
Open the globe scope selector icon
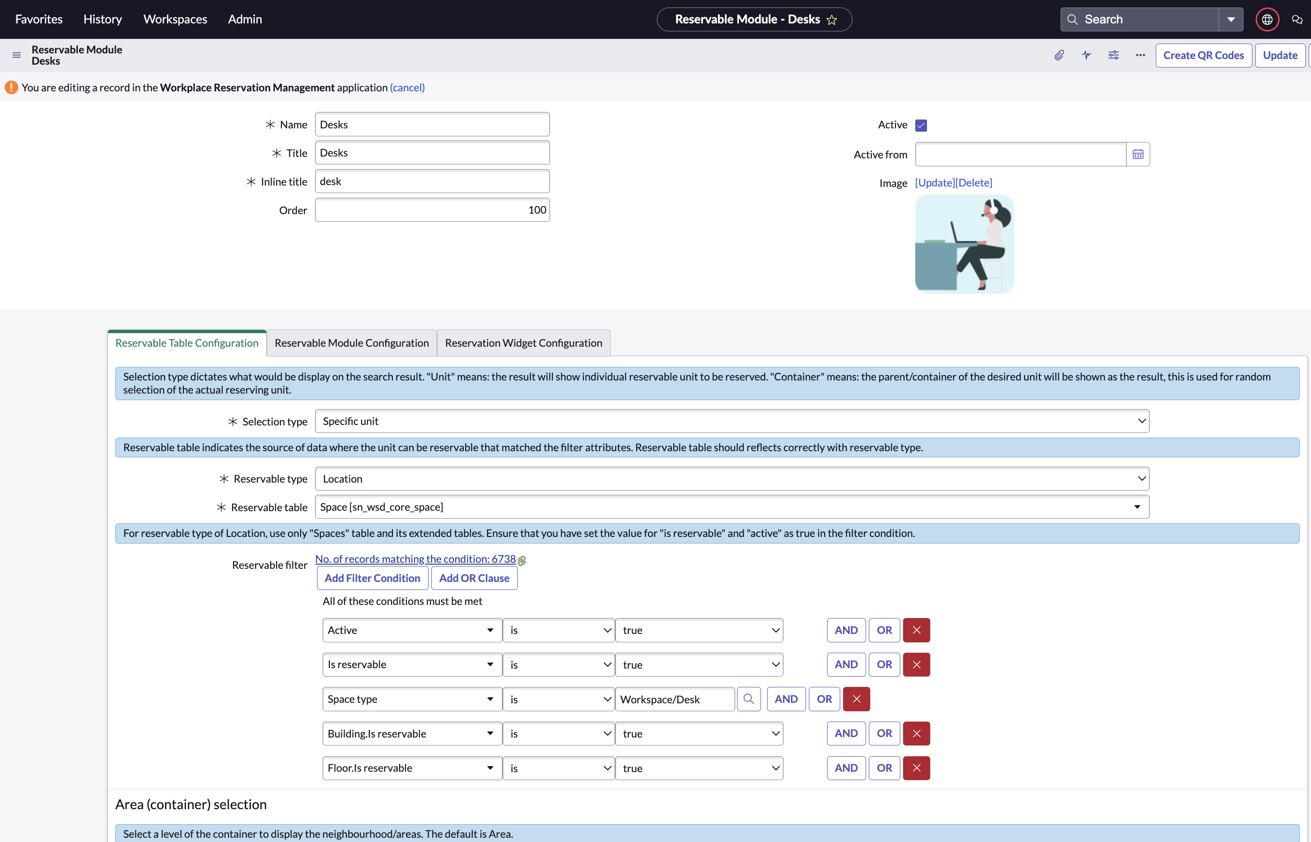coord(1266,19)
